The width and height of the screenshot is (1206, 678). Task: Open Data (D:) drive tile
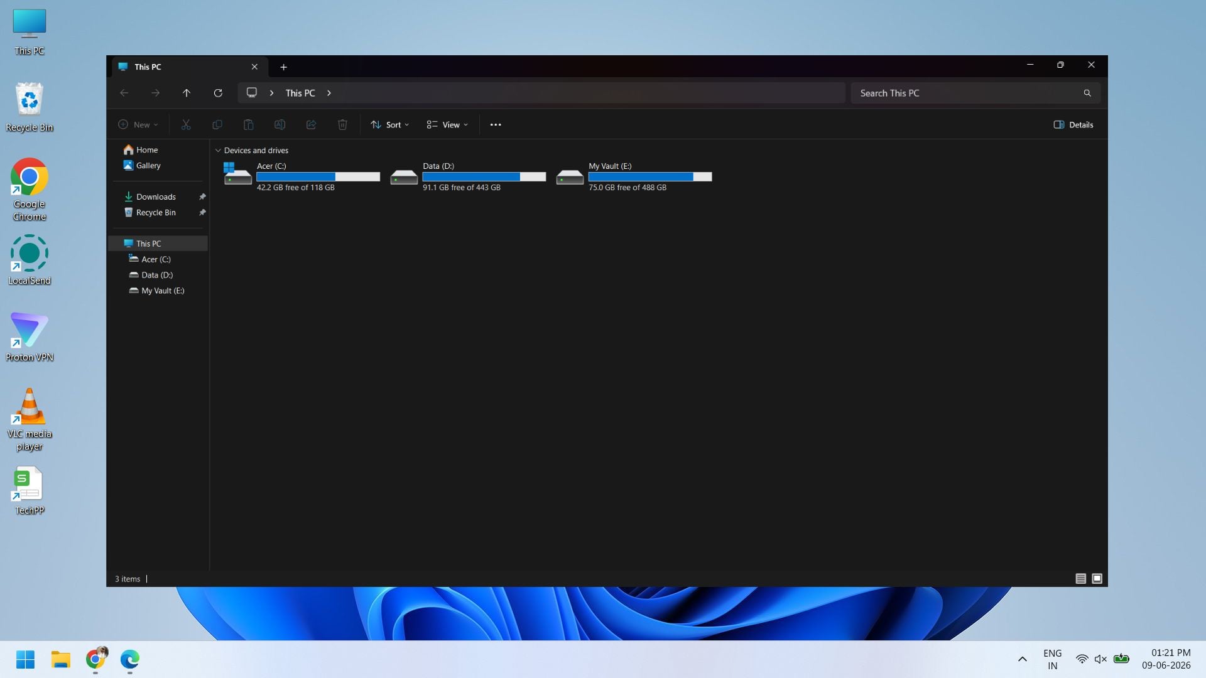pyautogui.click(x=468, y=176)
